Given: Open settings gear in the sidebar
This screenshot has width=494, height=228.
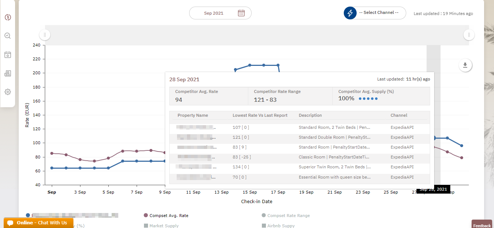Looking at the screenshot, I should pos(8,92).
